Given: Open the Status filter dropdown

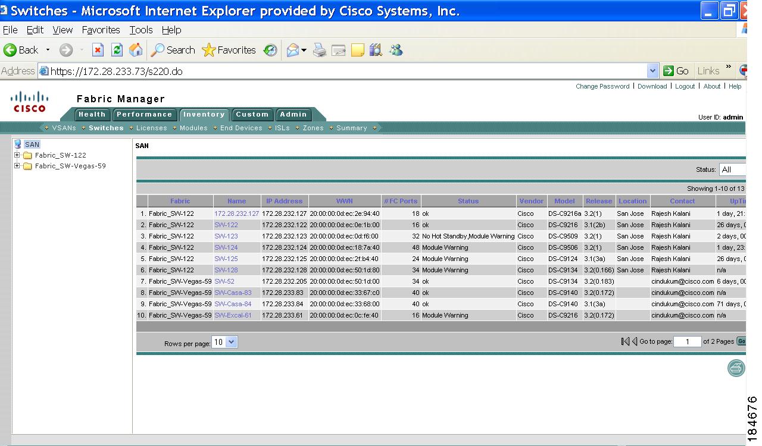Looking at the screenshot, I should point(732,169).
